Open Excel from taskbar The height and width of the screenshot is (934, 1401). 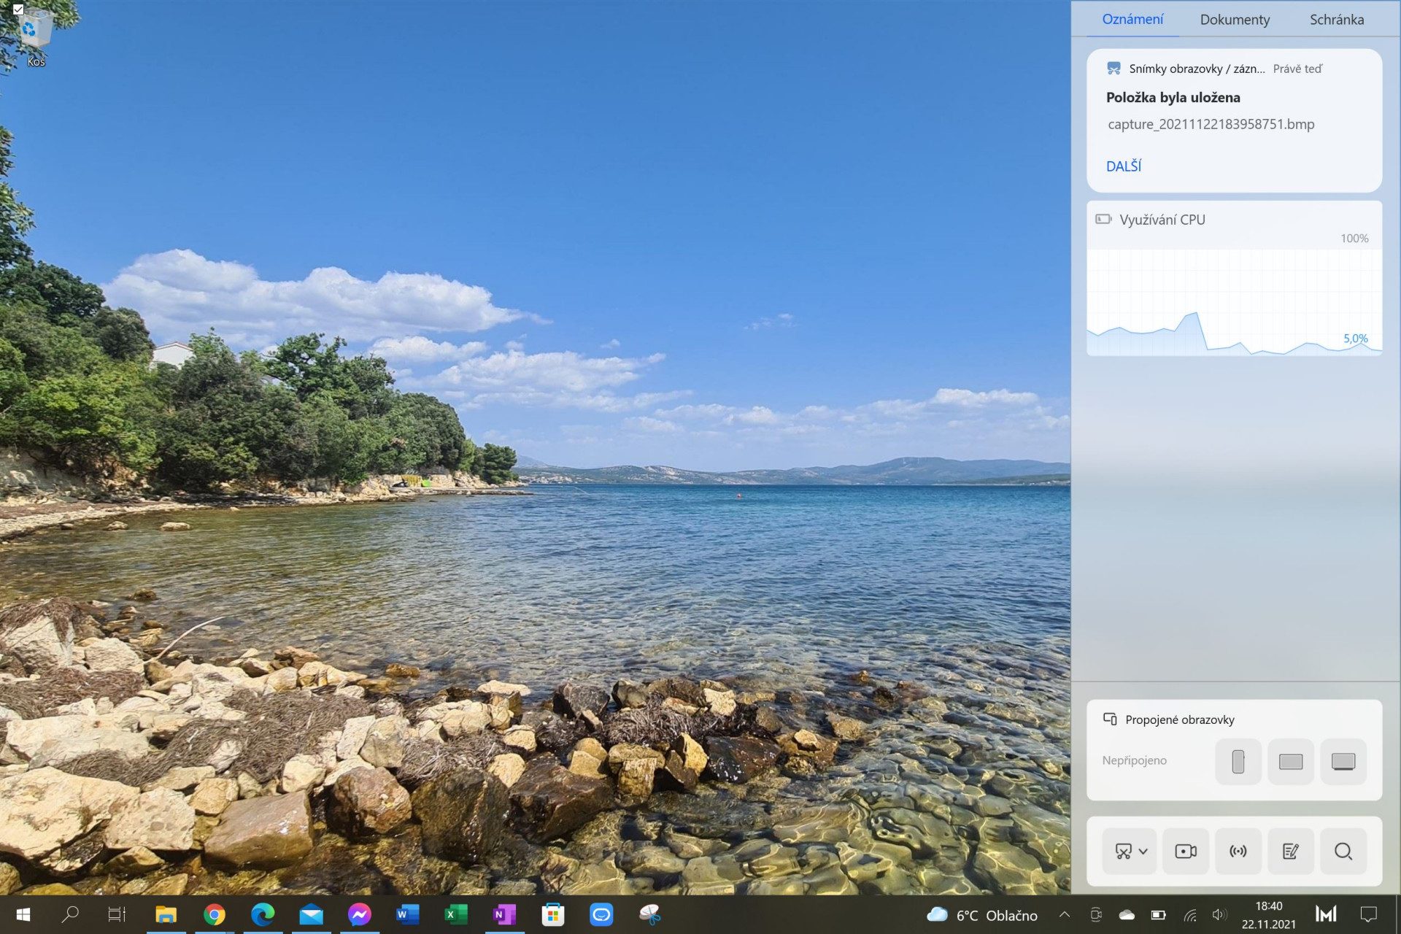click(x=456, y=914)
